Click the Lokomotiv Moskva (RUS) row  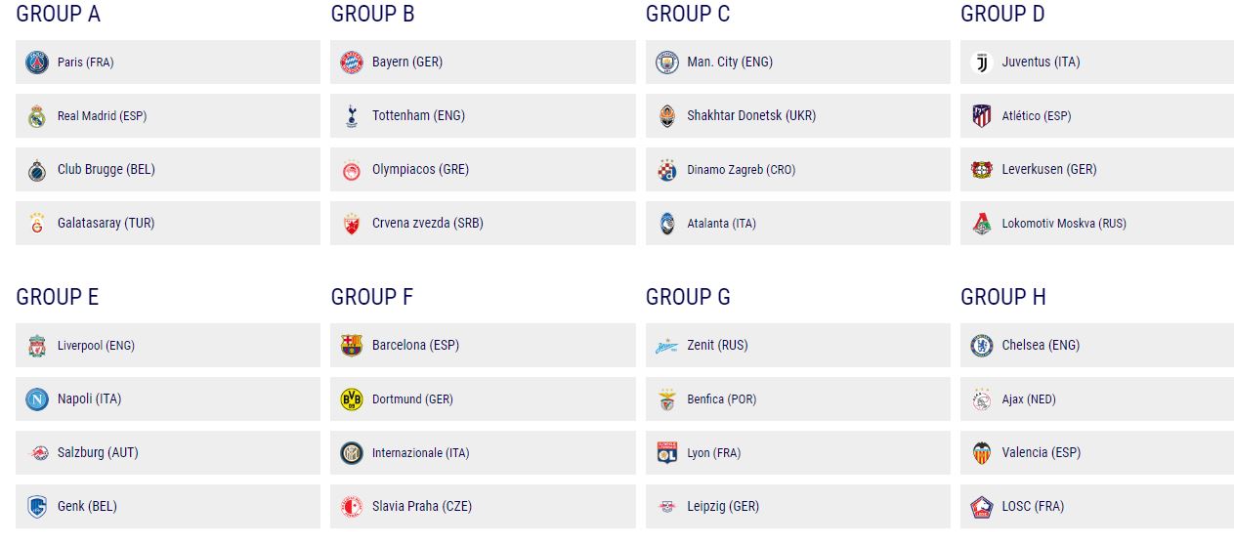pyautogui.click(x=1101, y=224)
